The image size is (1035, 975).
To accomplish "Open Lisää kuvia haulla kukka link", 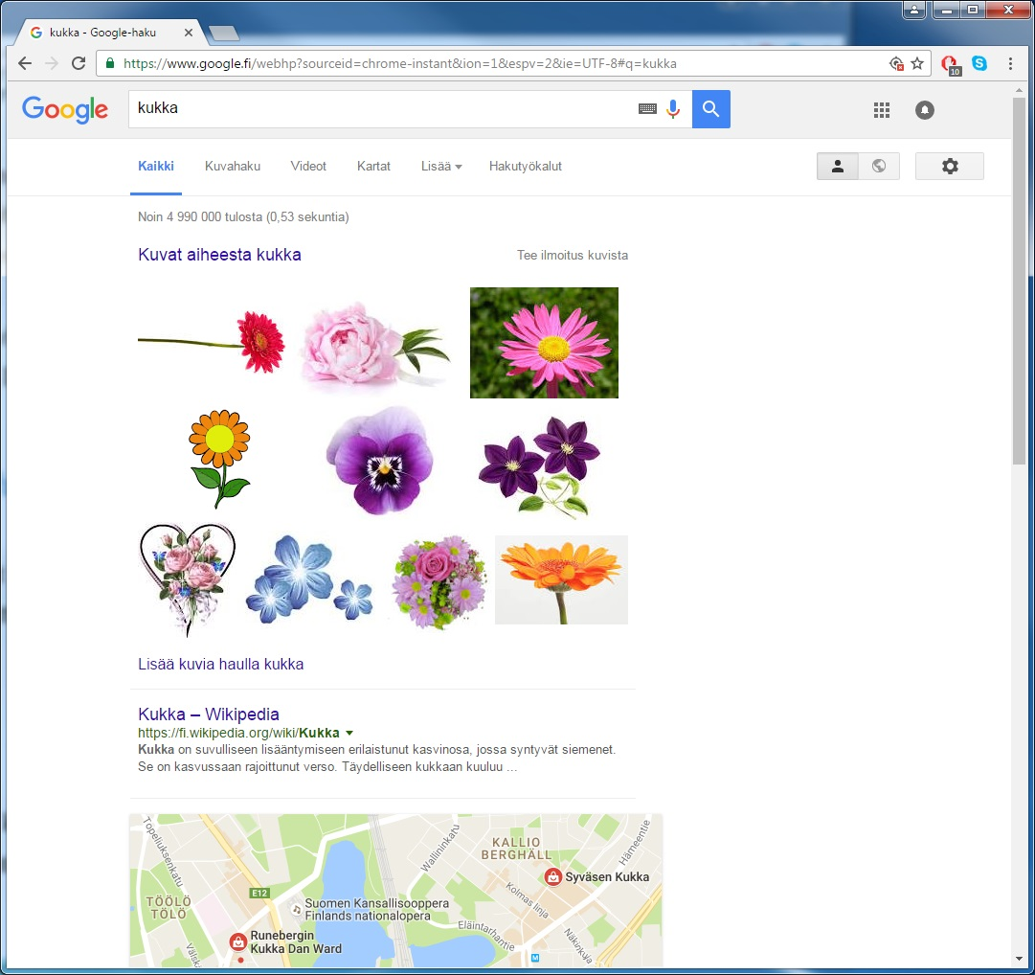I will [220, 664].
